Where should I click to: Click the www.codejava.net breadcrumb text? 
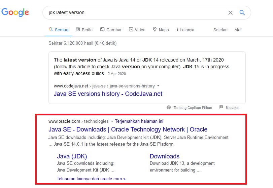(71, 86)
